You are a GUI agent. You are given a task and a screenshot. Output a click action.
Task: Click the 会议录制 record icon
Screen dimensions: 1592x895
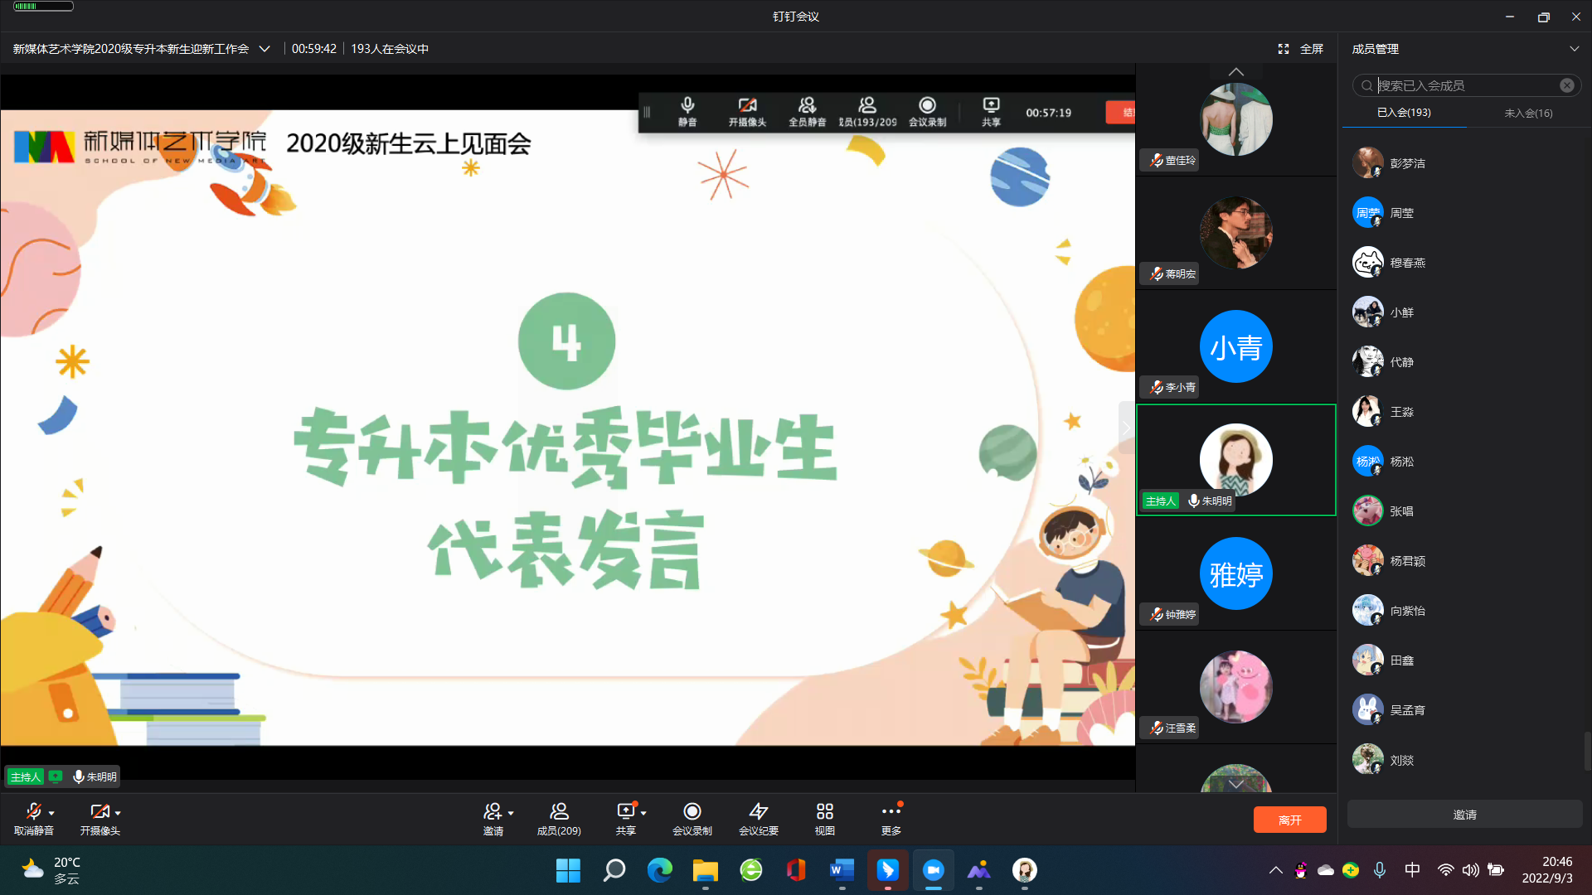coord(692,811)
